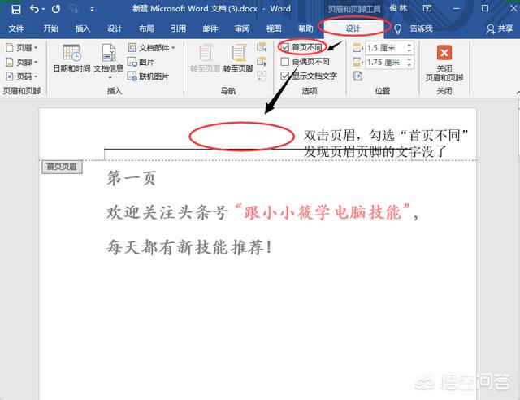This screenshot has height=400, width=520.
Task: Click the red 跟小小筱学电脑技能 text
Action: pyautogui.click(x=323, y=211)
